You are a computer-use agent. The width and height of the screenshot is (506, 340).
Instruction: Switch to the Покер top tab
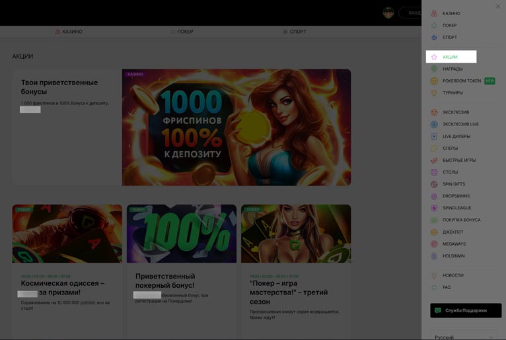182,32
